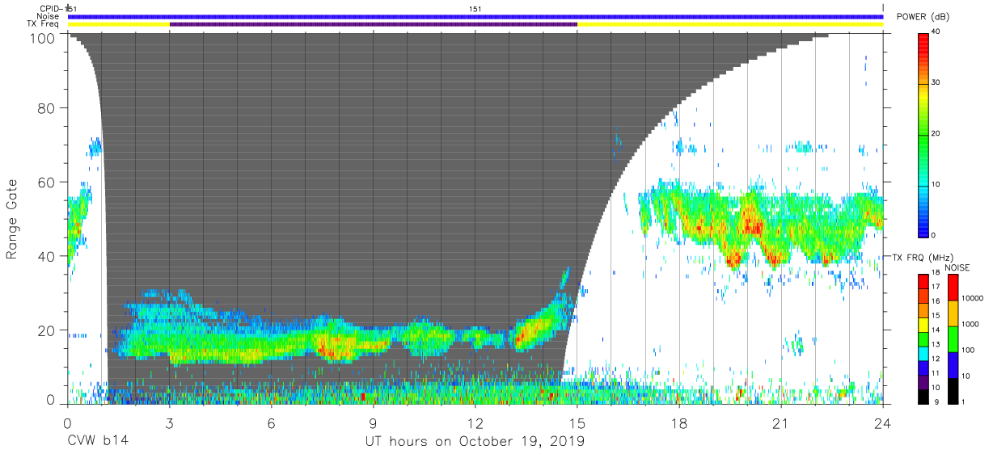Click the '6' tick on the UT hours axis
Viewport: 993px width, 458px height.
271,422
